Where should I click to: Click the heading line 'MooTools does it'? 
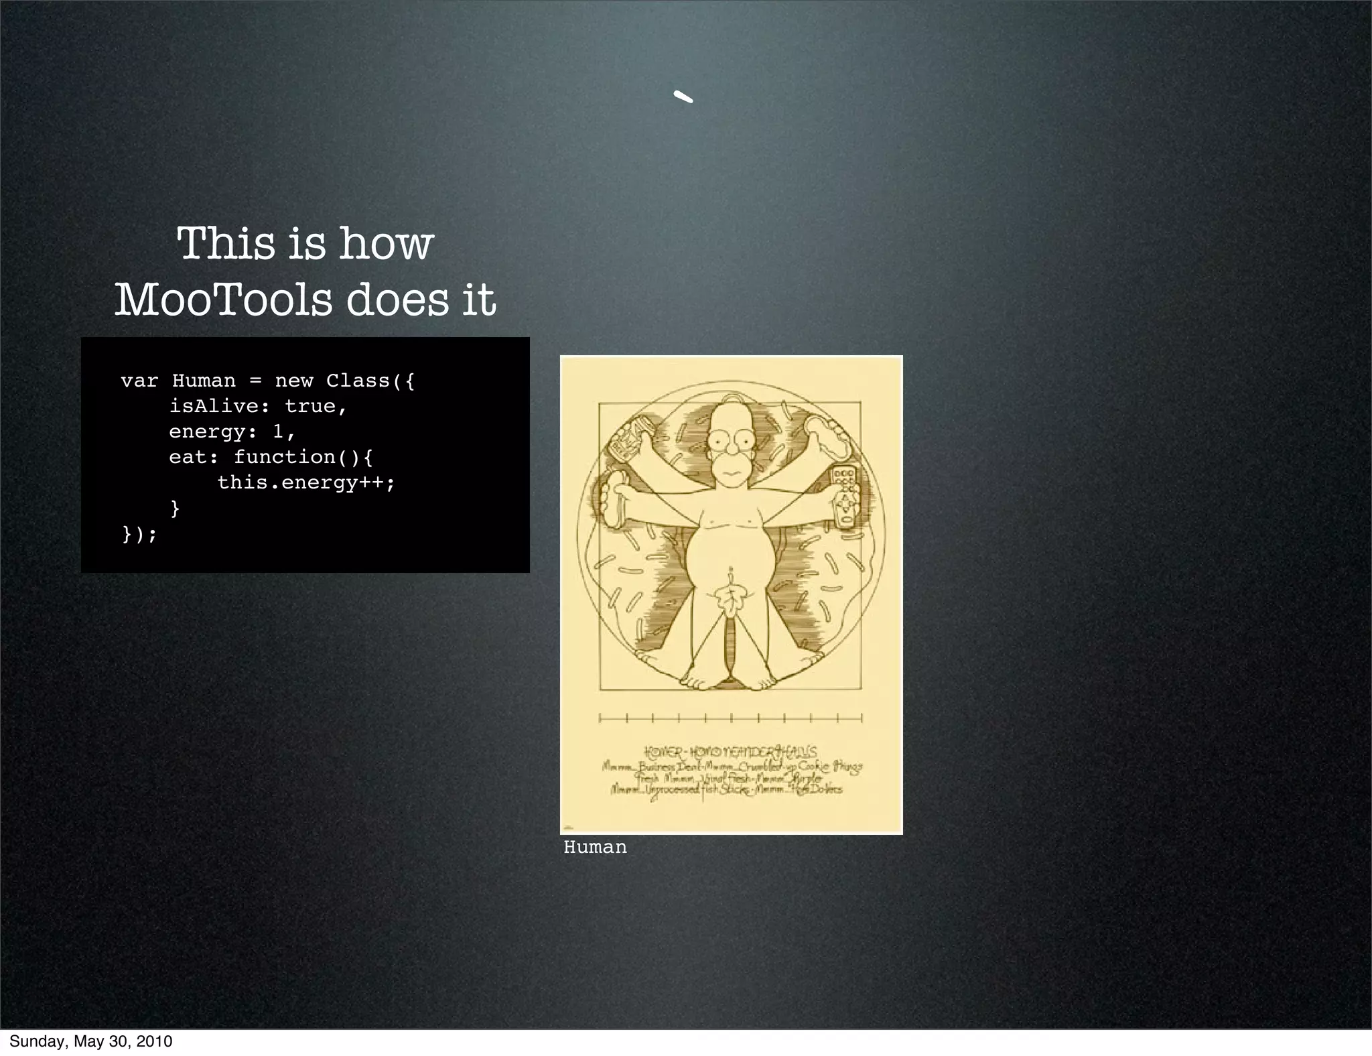pos(305,300)
